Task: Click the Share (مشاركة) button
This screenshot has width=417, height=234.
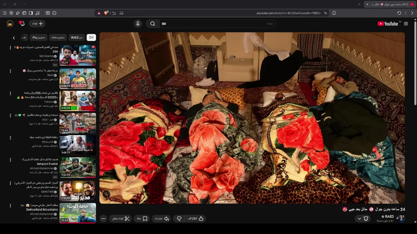Action: pos(162,219)
